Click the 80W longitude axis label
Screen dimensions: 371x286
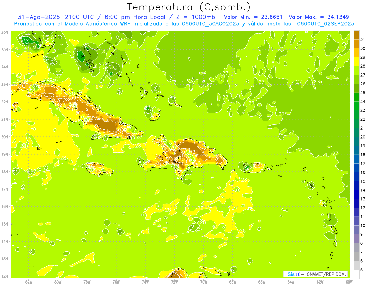point(58,282)
